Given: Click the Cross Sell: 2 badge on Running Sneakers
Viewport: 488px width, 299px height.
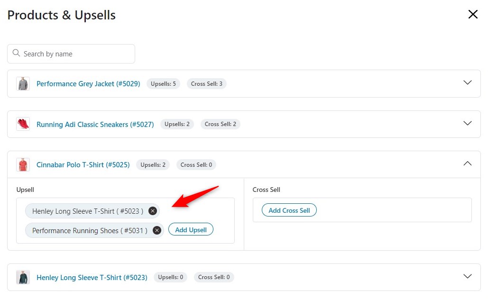Looking at the screenshot, I should coord(220,124).
